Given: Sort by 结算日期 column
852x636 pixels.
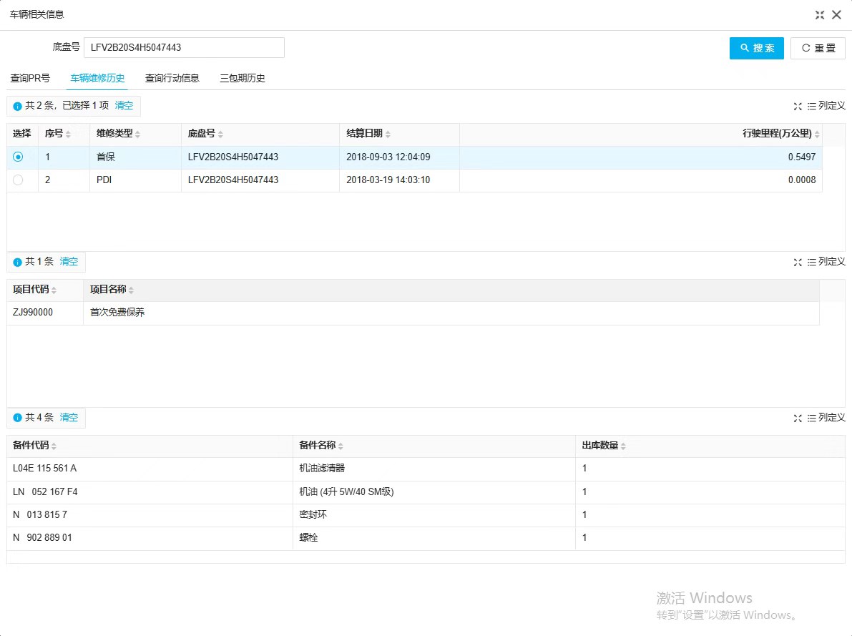Looking at the screenshot, I should tap(388, 134).
